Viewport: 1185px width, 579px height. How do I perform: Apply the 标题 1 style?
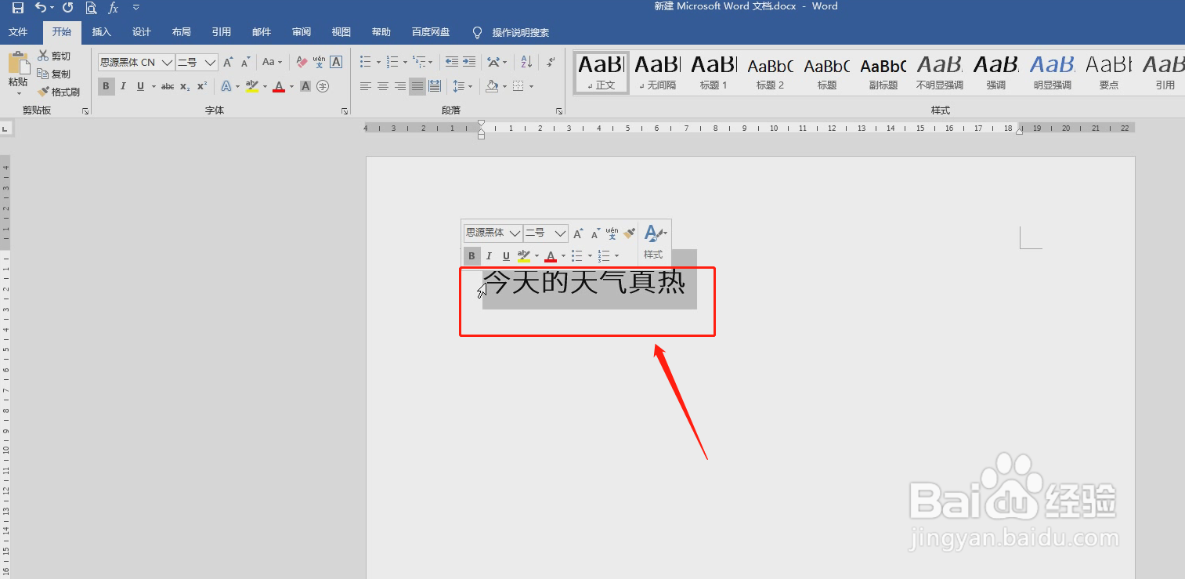714,72
